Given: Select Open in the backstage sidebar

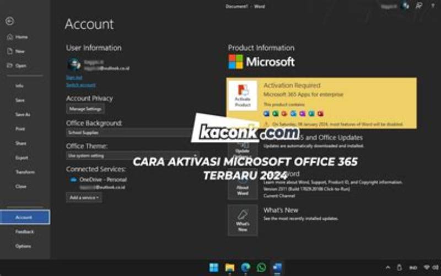Looking at the screenshot, I should pyautogui.click(x=17, y=66).
